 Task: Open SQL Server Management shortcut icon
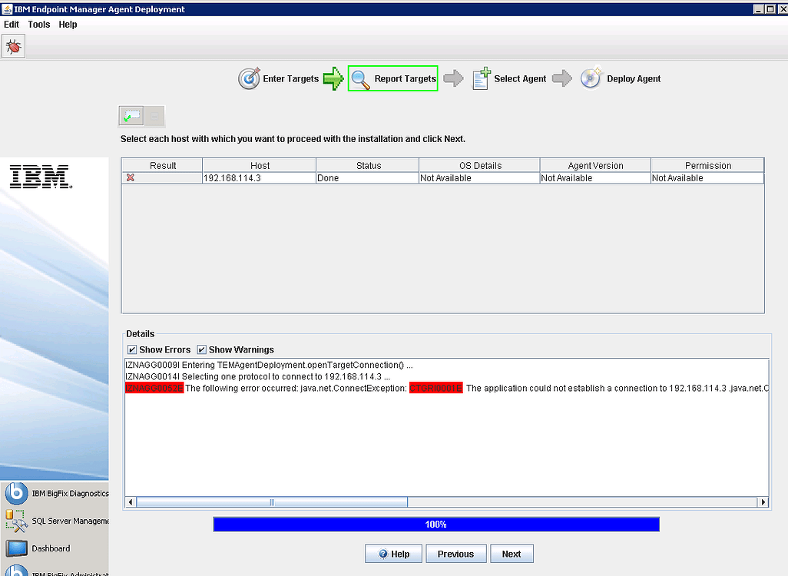(17, 521)
